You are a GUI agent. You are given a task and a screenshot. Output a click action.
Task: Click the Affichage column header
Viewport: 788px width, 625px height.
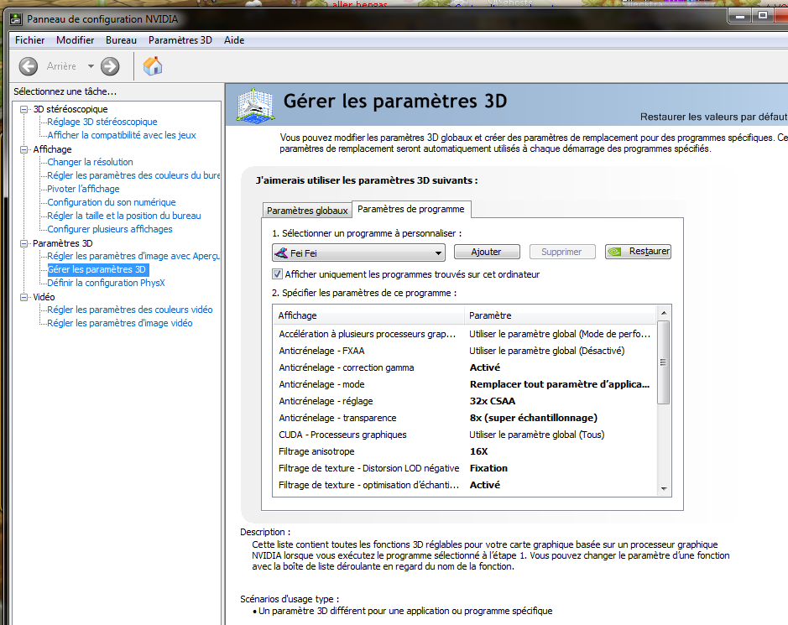[x=368, y=315]
